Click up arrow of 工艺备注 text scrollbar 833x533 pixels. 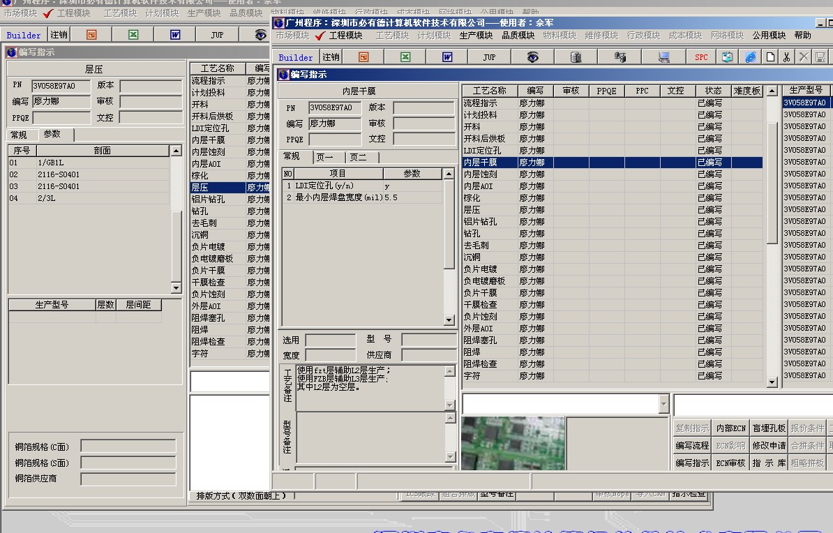(450, 371)
